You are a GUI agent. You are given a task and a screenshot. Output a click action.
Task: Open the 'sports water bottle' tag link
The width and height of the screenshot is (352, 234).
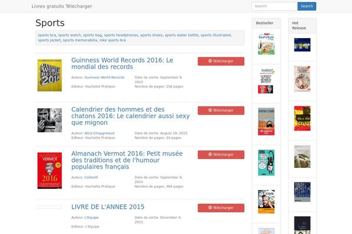(182, 35)
